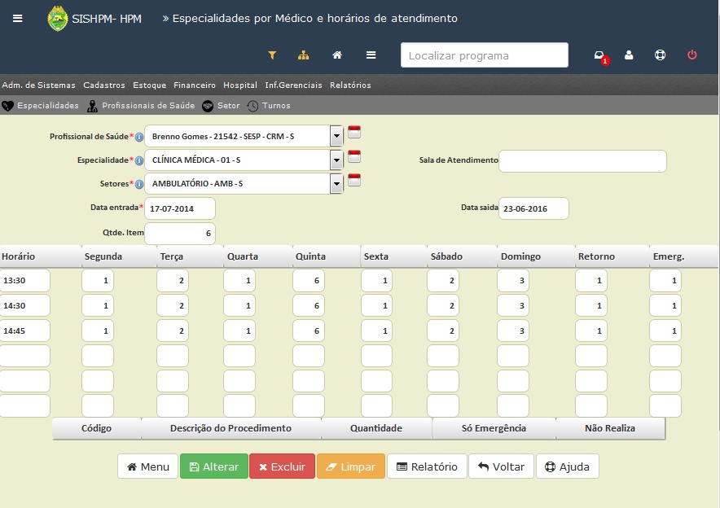Image resolution: width=720 pixels, height=508 pixels.
Task: Open lookup icon next to Setores
Action: [x=354, y=180]
